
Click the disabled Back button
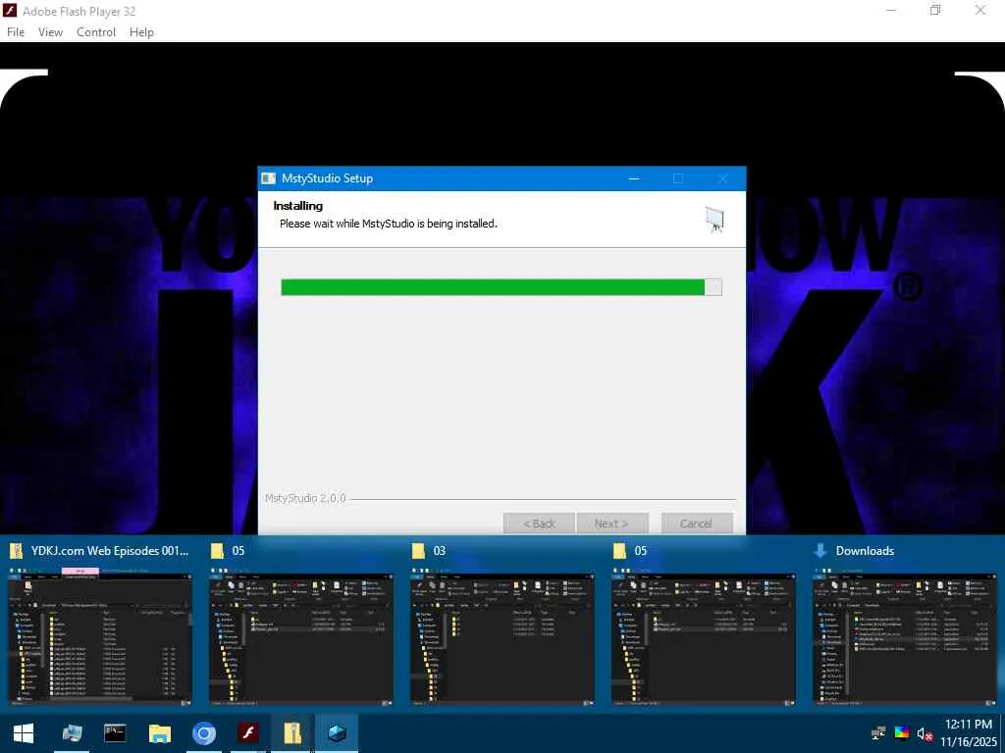tap(539, 524)
